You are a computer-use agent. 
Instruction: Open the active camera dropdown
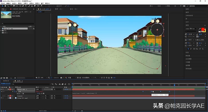click(x=87, y=78)
